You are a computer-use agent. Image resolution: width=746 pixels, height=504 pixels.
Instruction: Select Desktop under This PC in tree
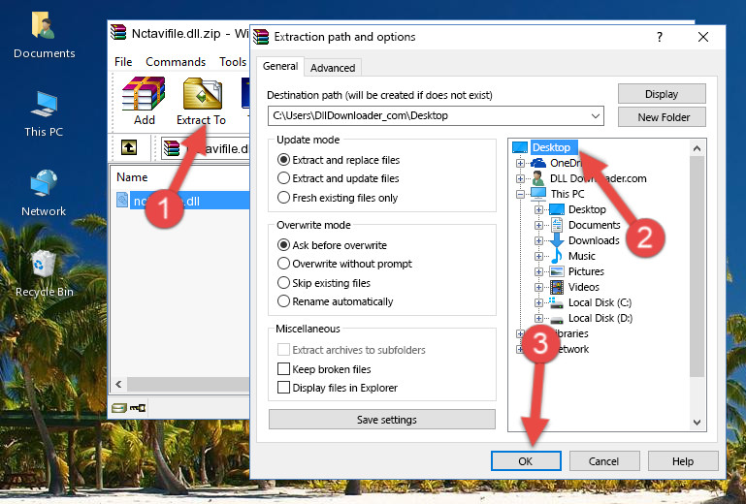pos(587,209)
